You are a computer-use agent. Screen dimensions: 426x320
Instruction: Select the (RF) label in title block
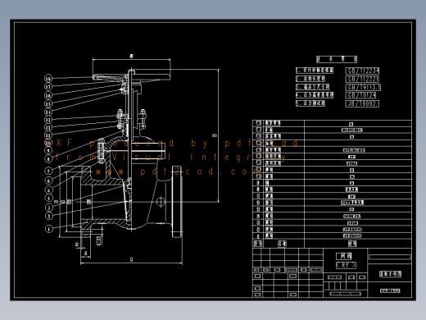(x=346, y=265)
